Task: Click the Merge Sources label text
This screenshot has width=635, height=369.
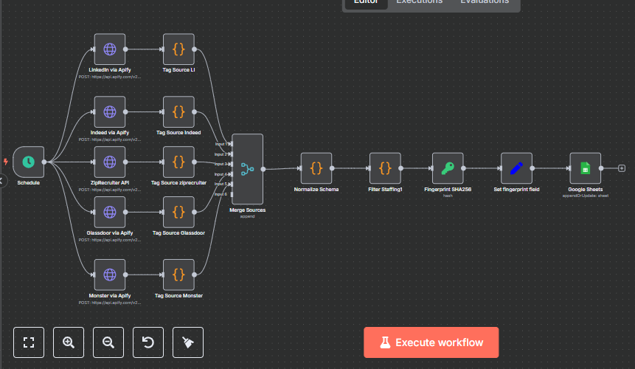Action: pyautogui.click(x=248, y=210)
